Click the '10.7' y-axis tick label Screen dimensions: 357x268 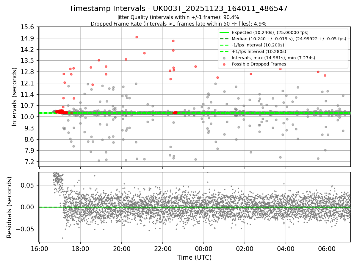(28, 106)
